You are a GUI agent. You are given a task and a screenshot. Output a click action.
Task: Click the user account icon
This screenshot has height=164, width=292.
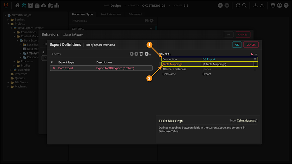tap(279, 5)
